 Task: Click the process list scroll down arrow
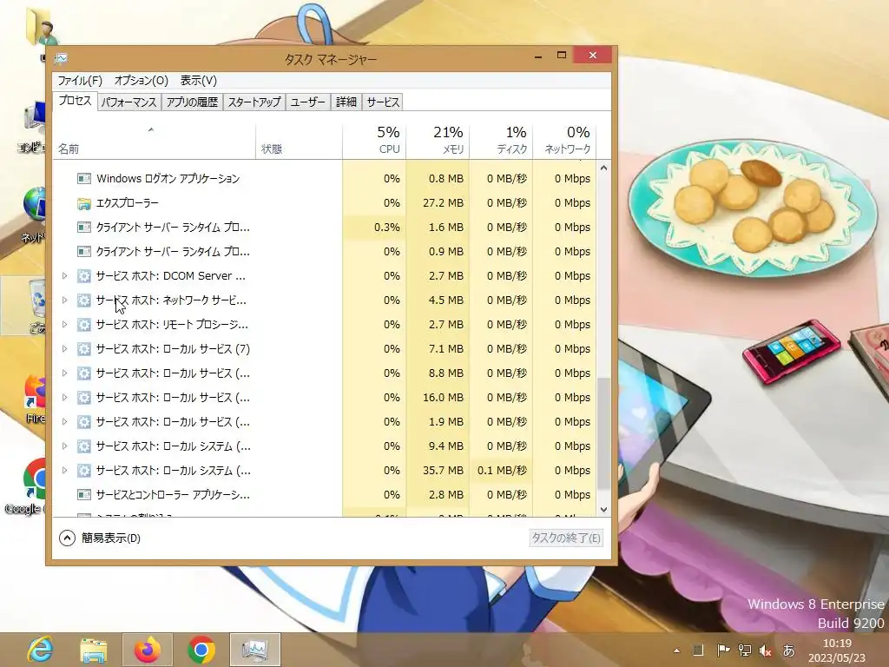[x=604, y=510]
